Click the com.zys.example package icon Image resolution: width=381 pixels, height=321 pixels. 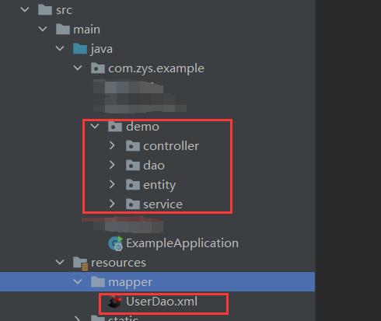pos(98,68)
